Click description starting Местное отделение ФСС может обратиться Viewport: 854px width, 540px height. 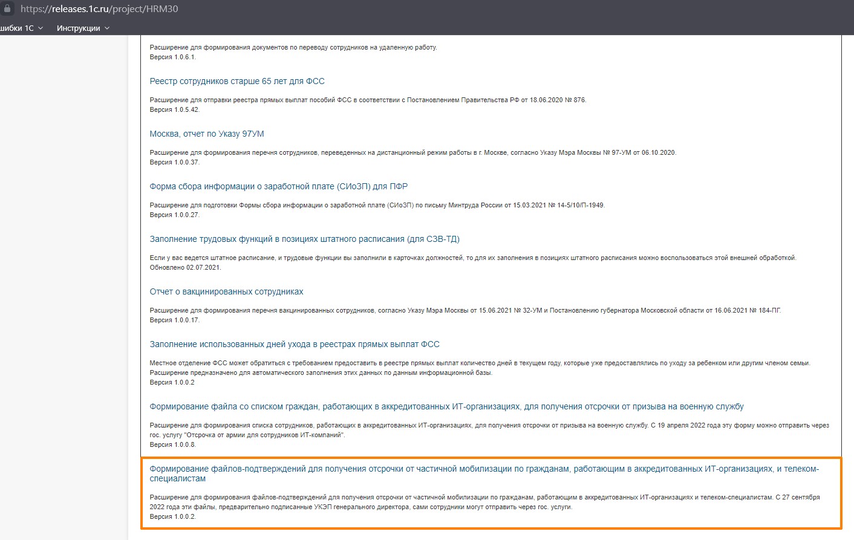tap(480, 368)
